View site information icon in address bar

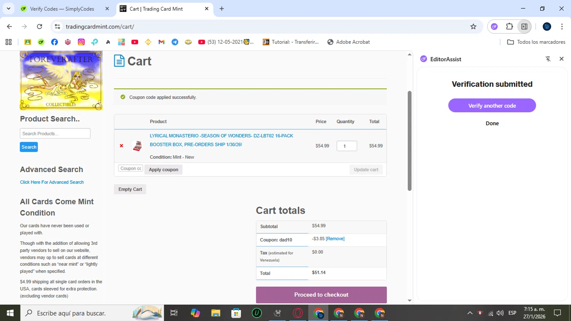(x=57, y=27)
